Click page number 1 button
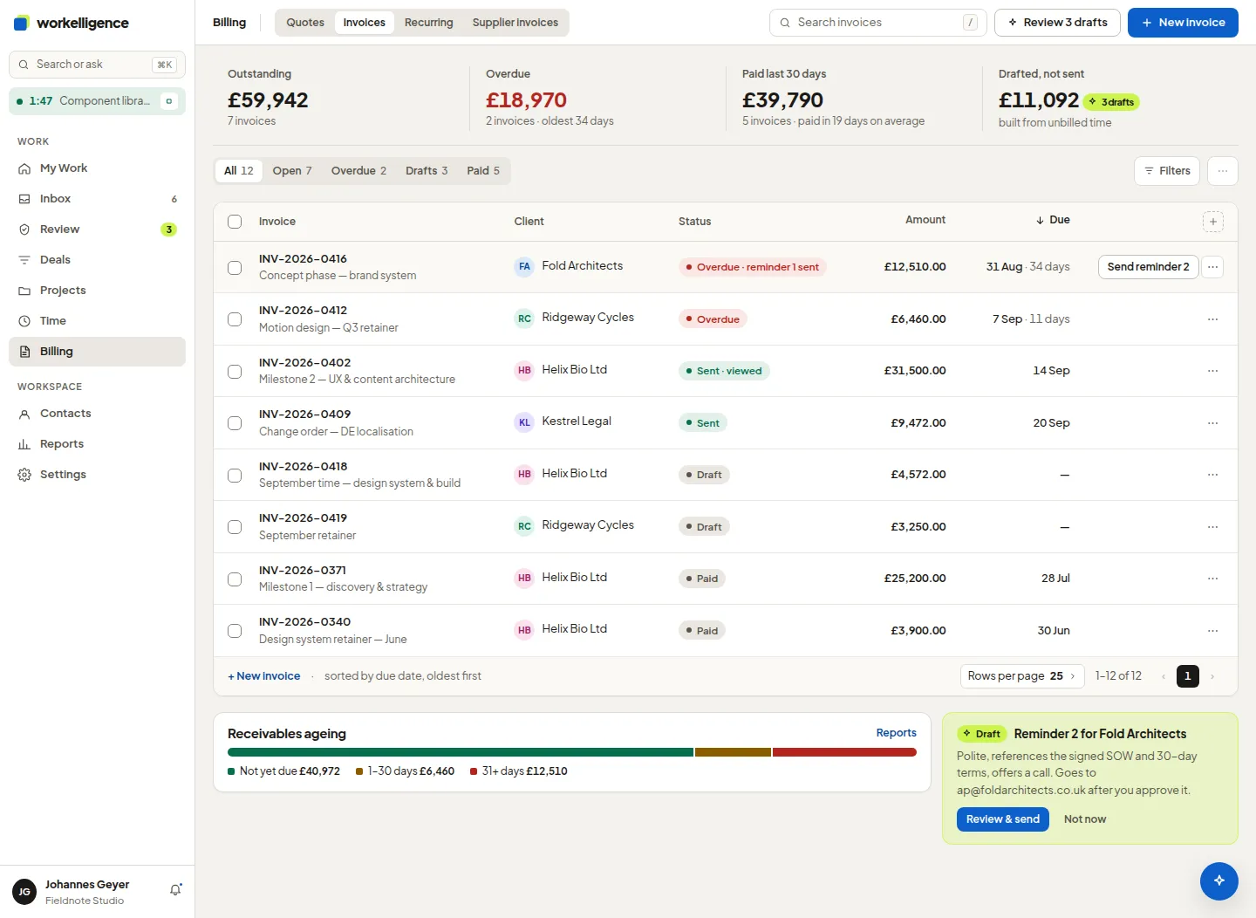Image resolution: width=1256 pixels, height=918 pixels. [x=1187, y=676]
